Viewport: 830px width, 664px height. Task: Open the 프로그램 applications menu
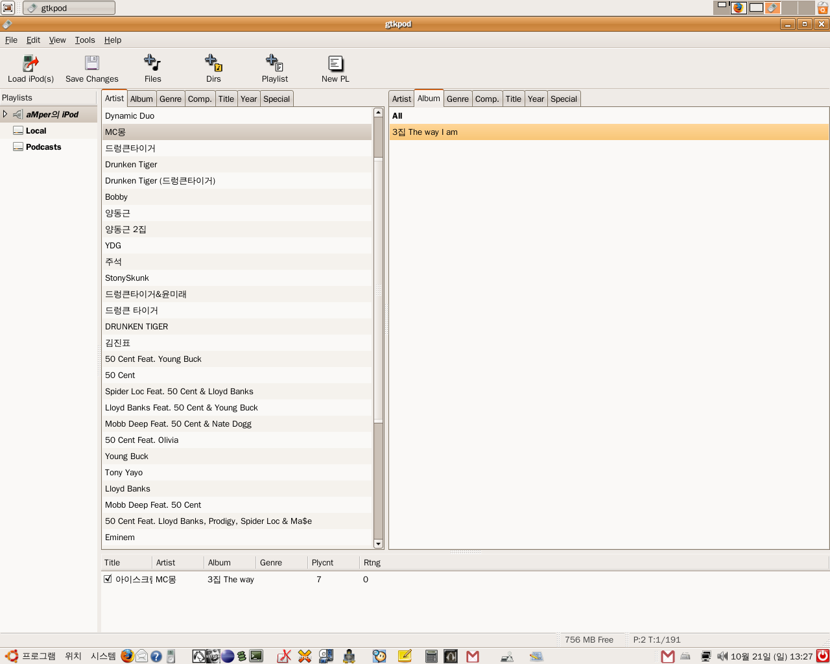pyautogui.click(x=39, y=656)
